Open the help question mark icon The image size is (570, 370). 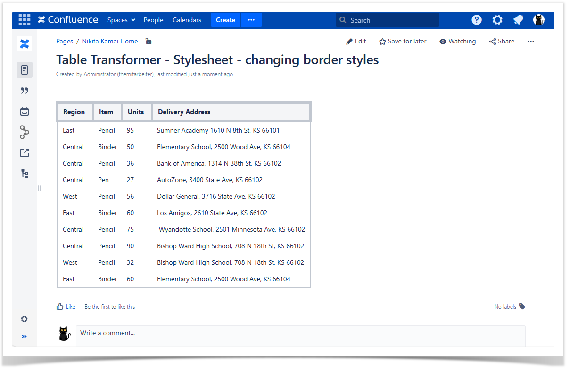click(x=477, y=20)
